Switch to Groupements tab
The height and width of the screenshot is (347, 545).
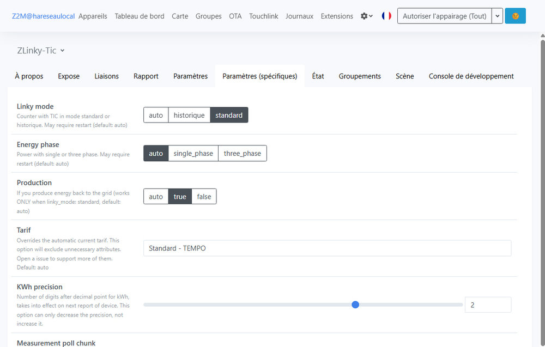(x=360, y=76)
